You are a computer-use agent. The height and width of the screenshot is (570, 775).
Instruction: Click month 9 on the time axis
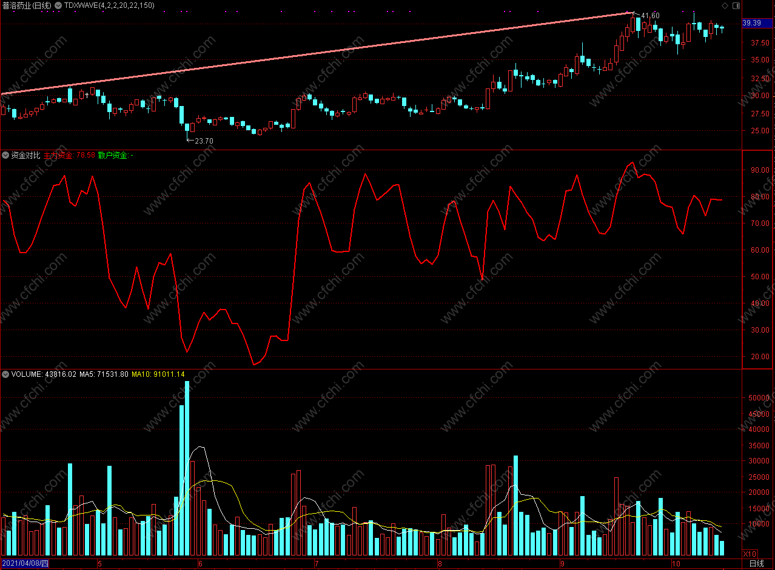click(562, 564)
